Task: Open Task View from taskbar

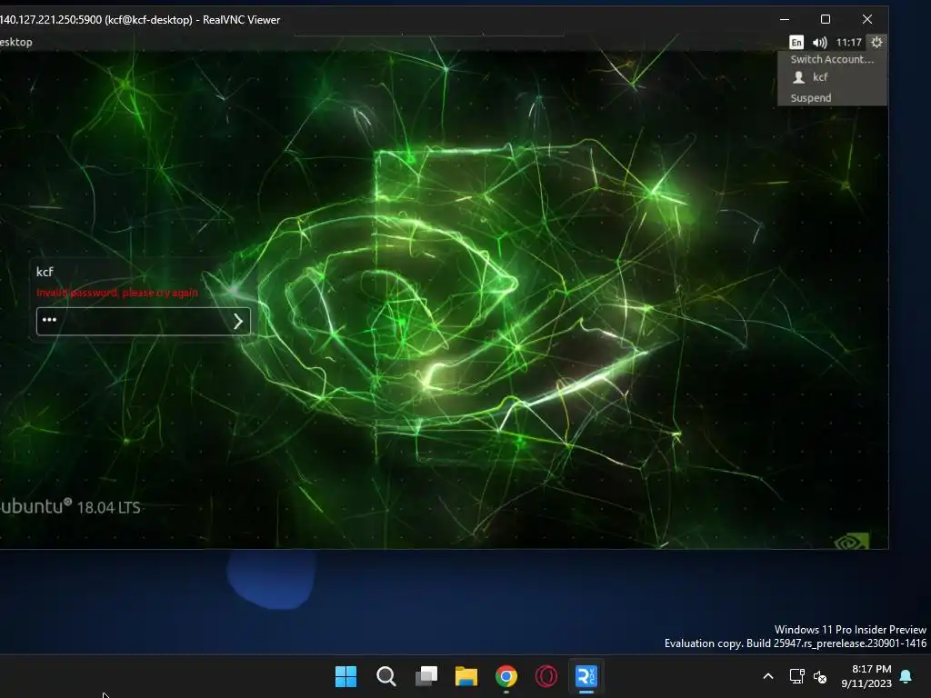Action: pyautogui.click(x=426, y=676)
